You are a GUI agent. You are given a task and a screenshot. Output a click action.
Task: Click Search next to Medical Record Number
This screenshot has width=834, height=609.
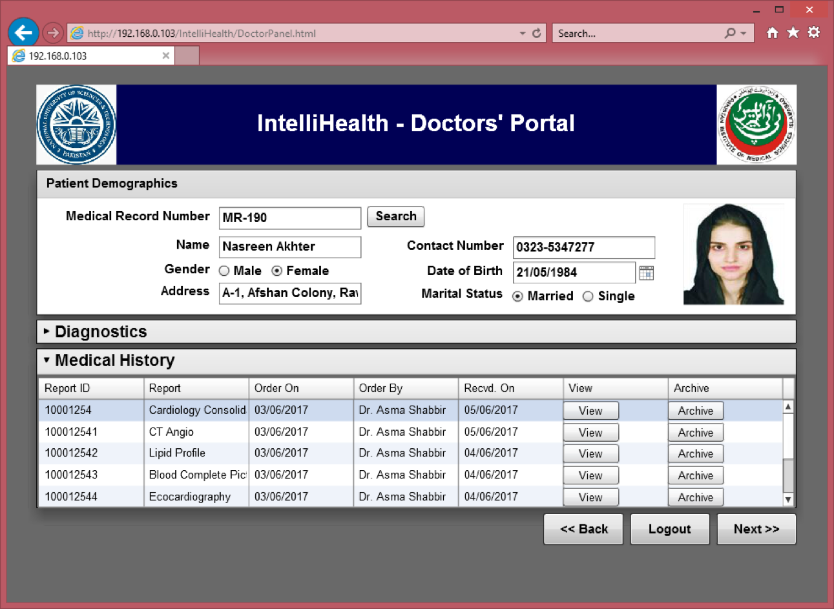(x=395, y=216)
